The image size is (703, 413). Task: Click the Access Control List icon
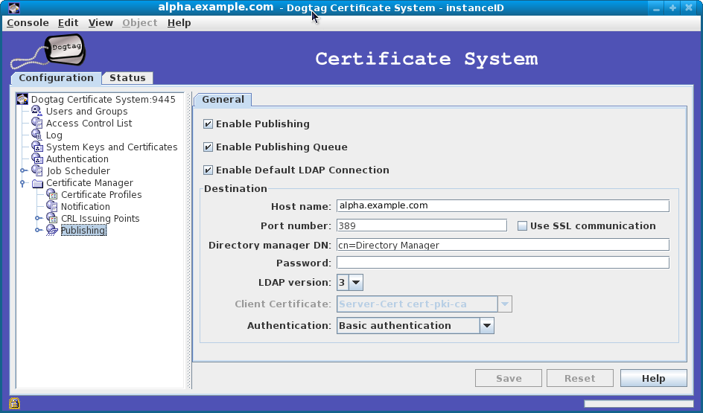click(36, 123)
